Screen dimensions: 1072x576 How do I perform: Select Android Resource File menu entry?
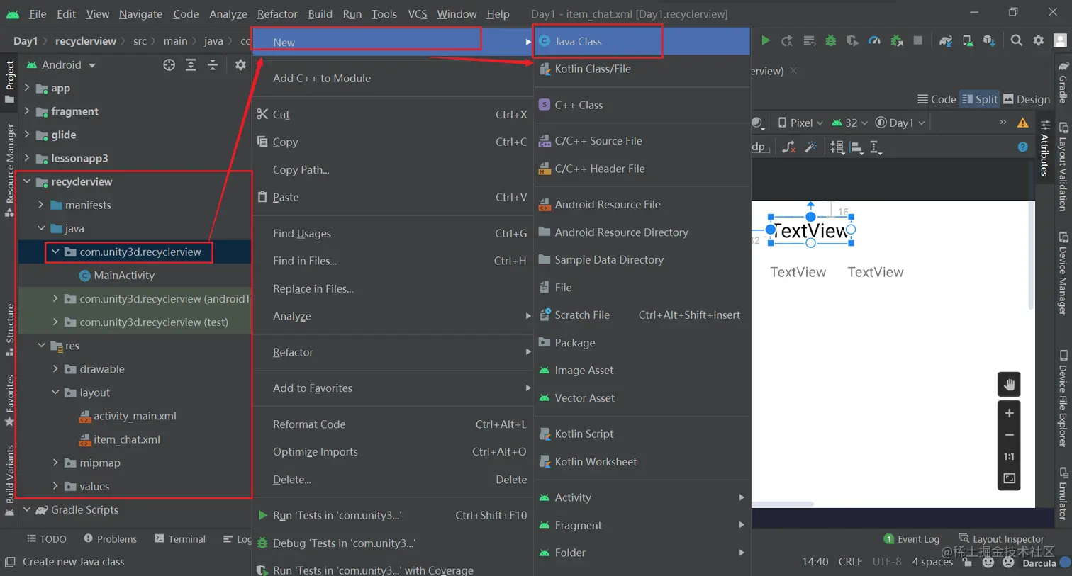click(x=642, y=204)
